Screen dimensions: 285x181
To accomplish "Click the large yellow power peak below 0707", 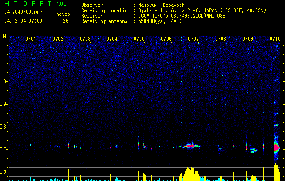I will [x=190, y=174].
